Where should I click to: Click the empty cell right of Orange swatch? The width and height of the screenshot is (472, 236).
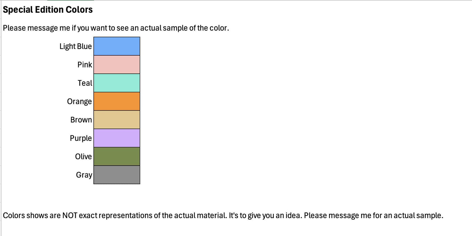point(163,101)
